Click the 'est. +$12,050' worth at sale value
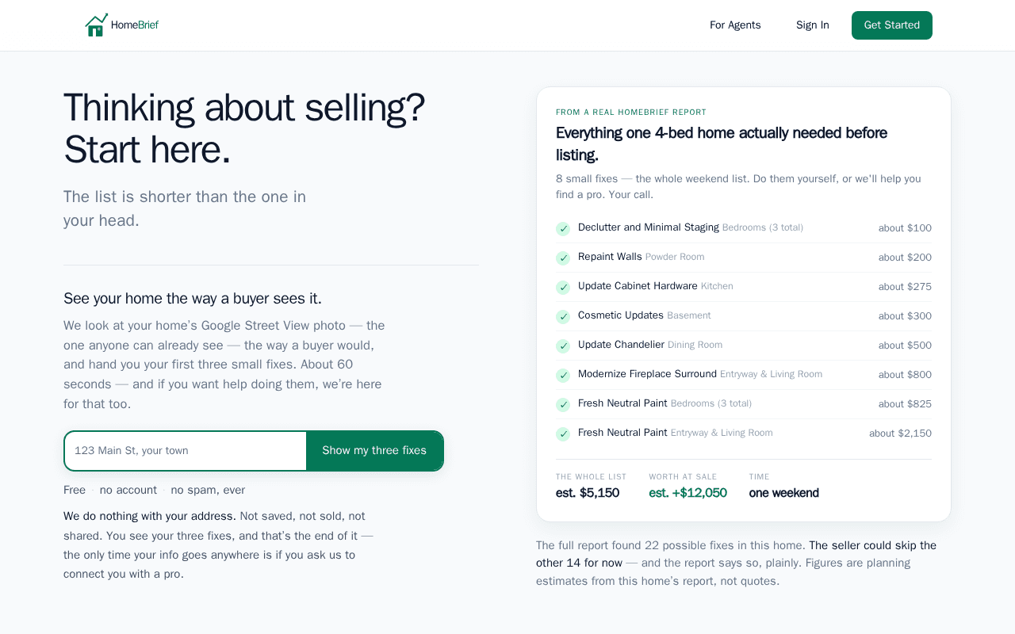The width and height of the screenshot is (1015, 634). pyautogui.click(x=688, y=493)
